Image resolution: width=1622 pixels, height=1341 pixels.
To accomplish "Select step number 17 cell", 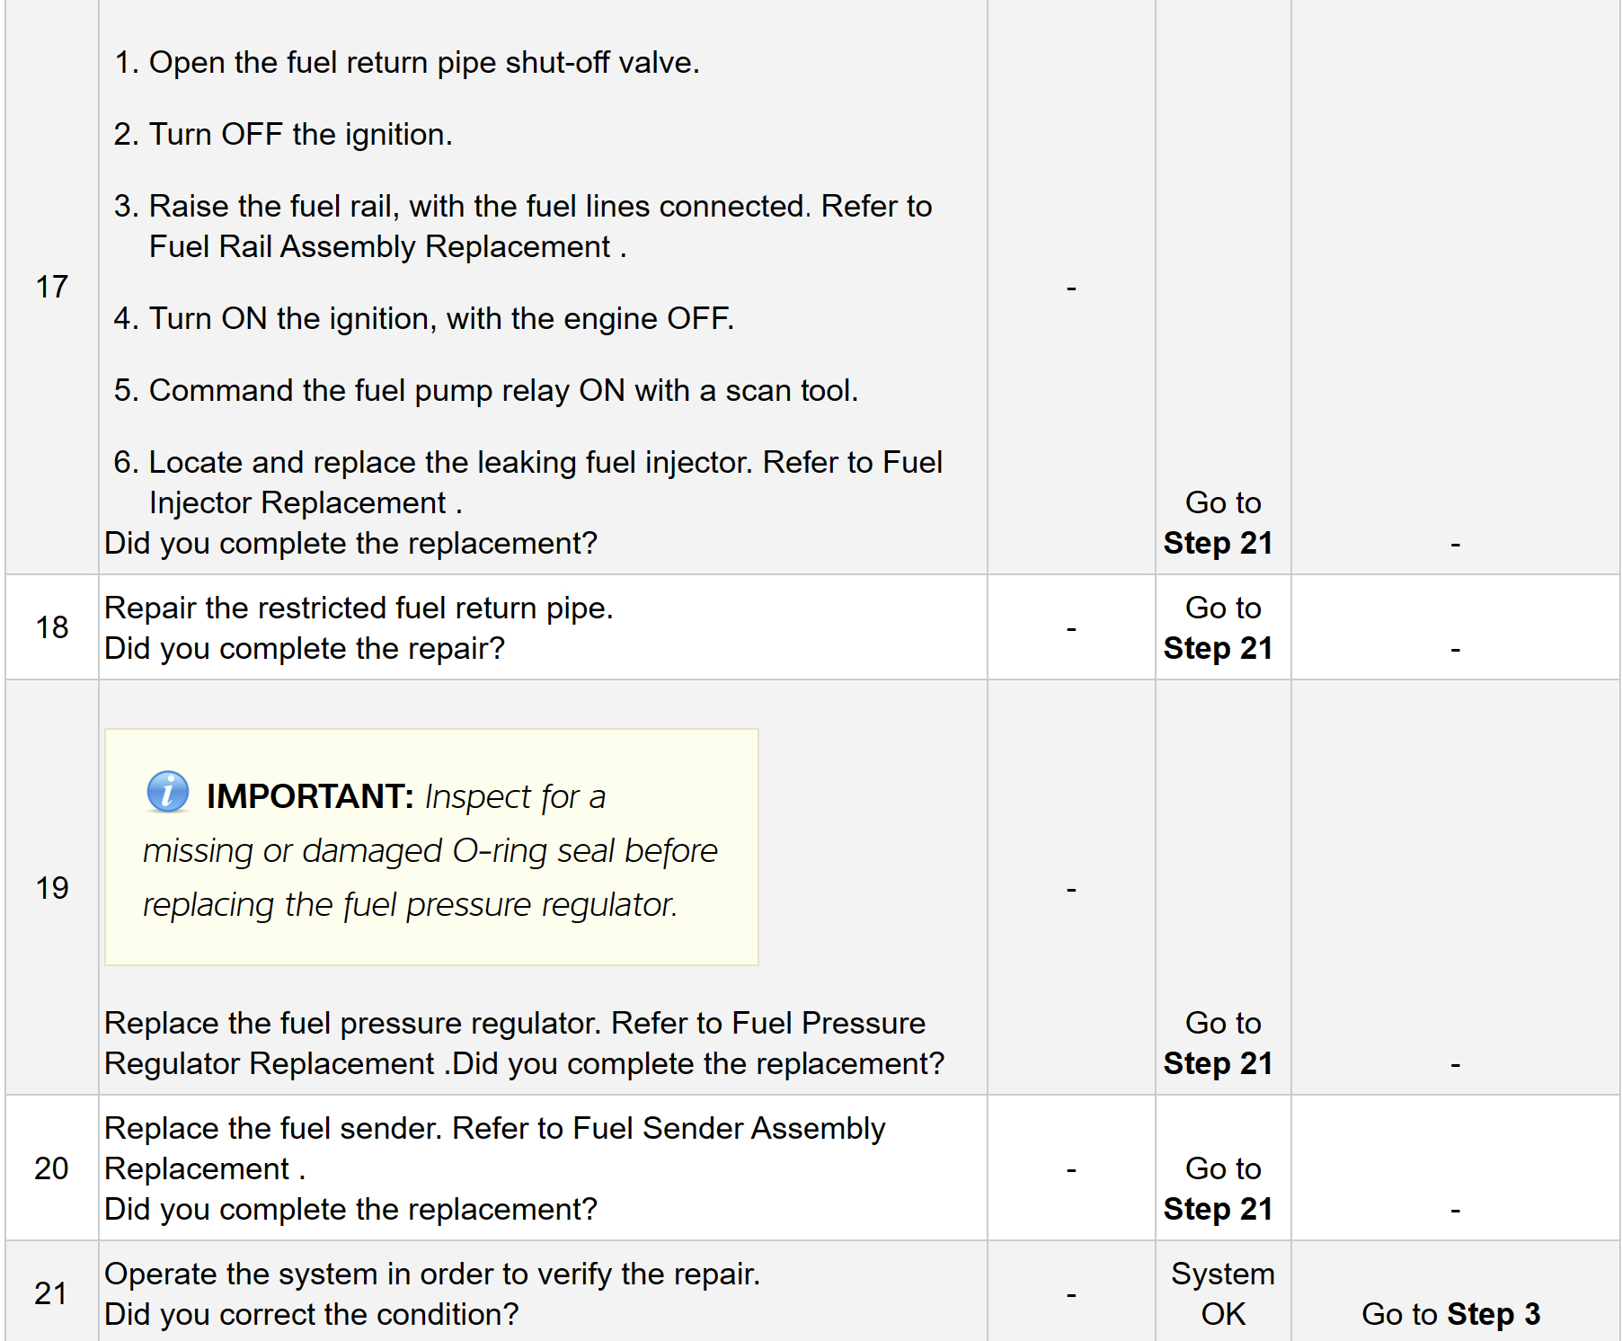I will (52, 288).
